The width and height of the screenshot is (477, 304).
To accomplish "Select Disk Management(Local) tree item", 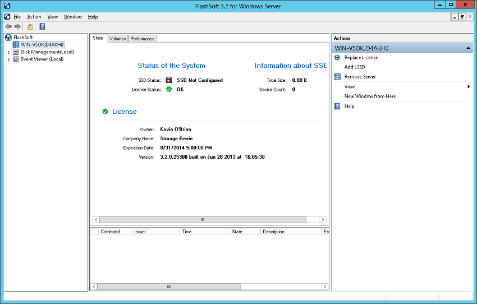I will (x=48, y=52).
